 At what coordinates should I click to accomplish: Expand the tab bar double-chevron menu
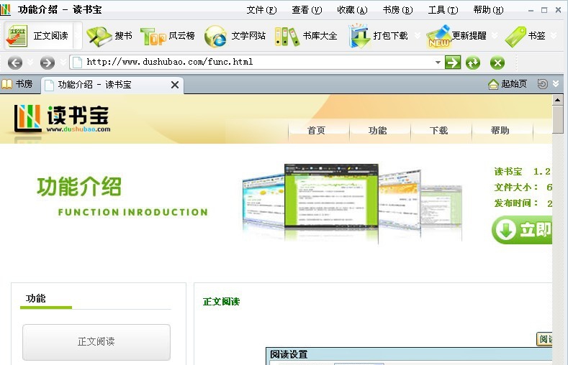coord(556,84)
